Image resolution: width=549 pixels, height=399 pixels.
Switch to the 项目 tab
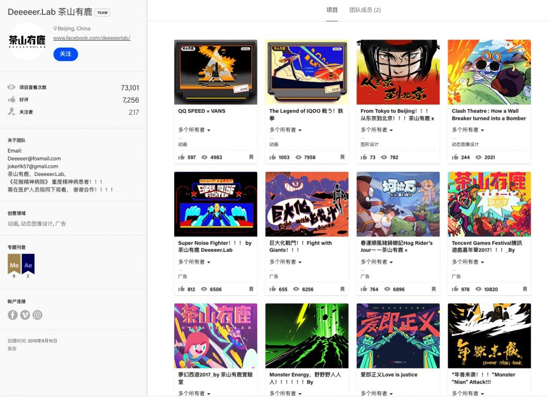point(332,10)
